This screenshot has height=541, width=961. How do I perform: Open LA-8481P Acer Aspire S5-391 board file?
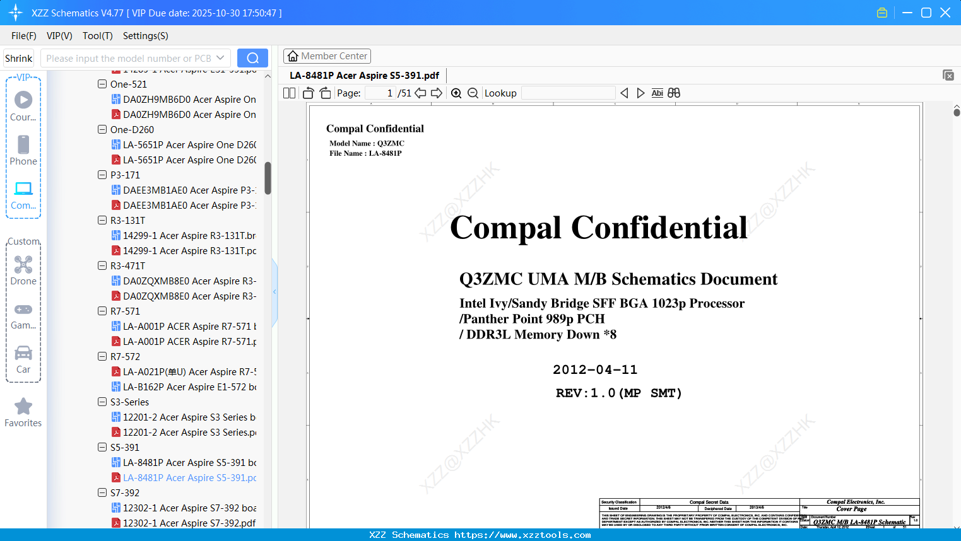[x=184, y=463]
